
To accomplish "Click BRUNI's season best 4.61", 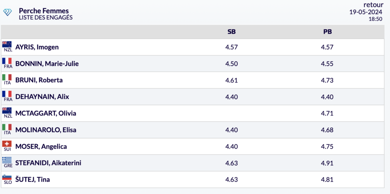I will (x=232, y=80).
